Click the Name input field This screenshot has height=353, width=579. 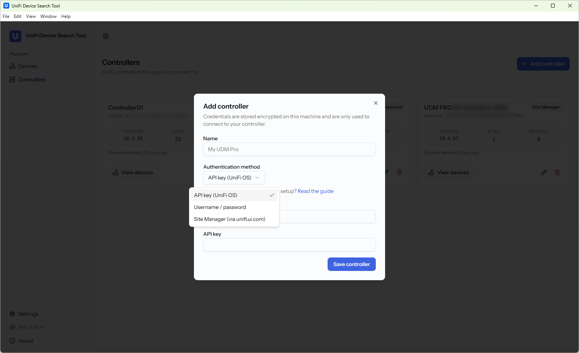click(289, 149)
